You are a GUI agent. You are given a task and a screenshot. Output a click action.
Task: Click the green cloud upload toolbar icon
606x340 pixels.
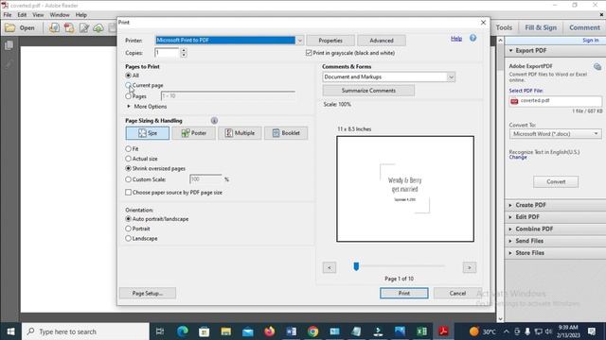pos(98,28)
